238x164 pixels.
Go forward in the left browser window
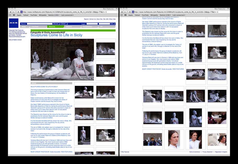tap(14, 12)
